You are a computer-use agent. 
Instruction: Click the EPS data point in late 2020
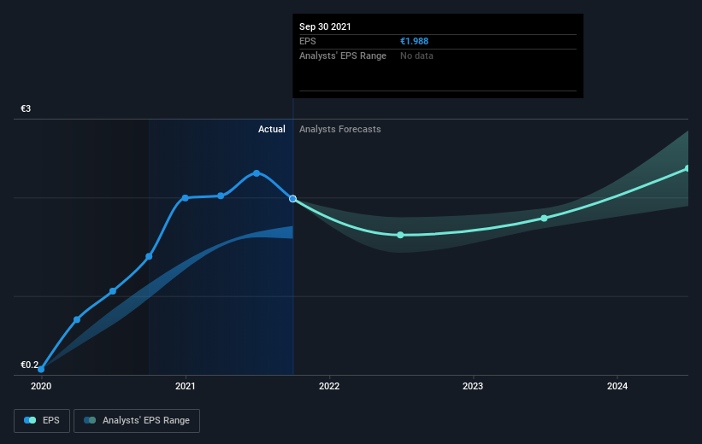[149, 256]
